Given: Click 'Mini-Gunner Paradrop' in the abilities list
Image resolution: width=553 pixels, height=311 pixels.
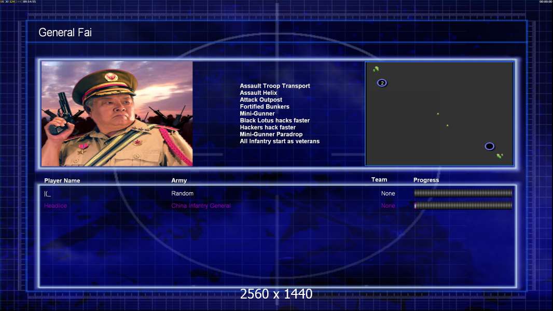Looking at the screenshot, I should tap(271, 134).
